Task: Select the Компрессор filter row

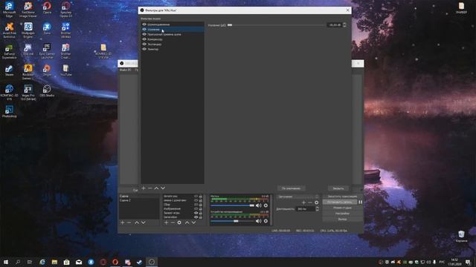Action: pyautogui.click(x=173, y=39)
